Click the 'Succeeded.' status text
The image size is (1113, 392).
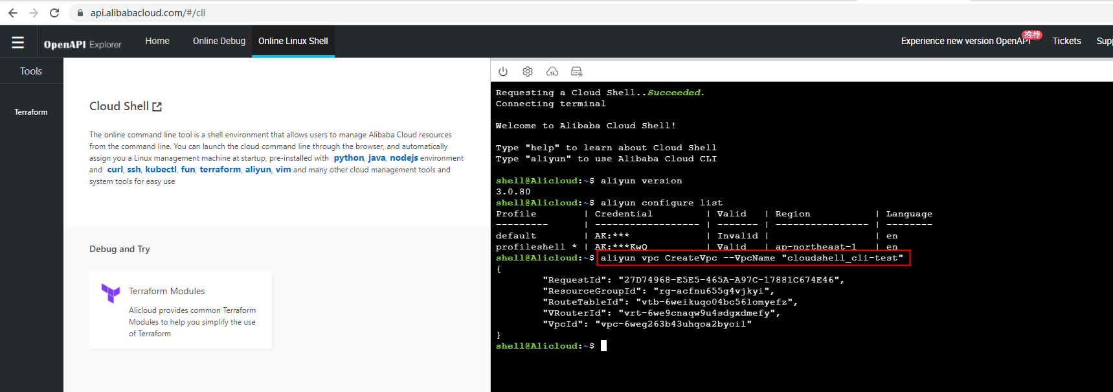coord(676,93)
